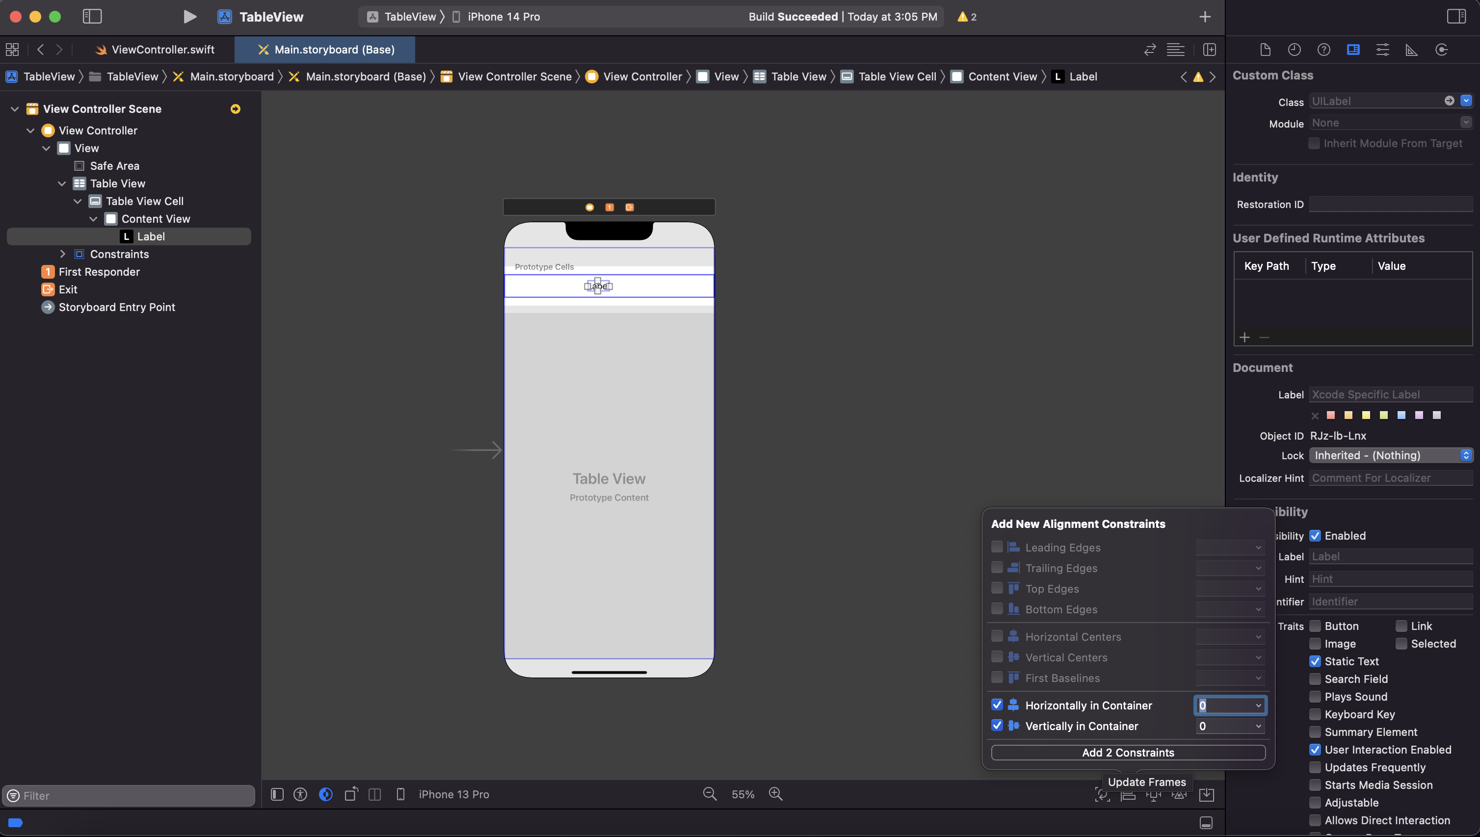Open the File inspector icon
This screenshot has width=1480, height=837.
coord(1265,50)
